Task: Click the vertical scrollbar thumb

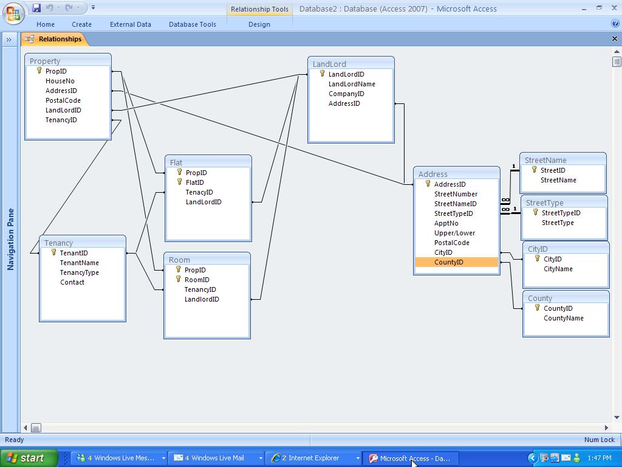Action: pyautogui.click(x=617, y=61)
